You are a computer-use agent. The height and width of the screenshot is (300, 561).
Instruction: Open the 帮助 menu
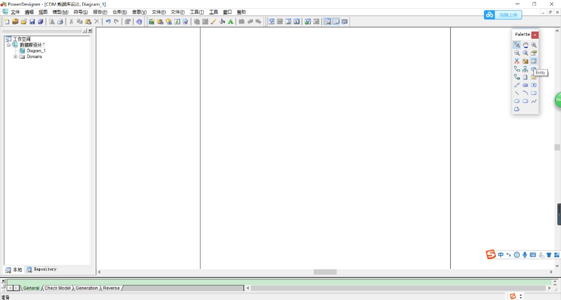241,12
